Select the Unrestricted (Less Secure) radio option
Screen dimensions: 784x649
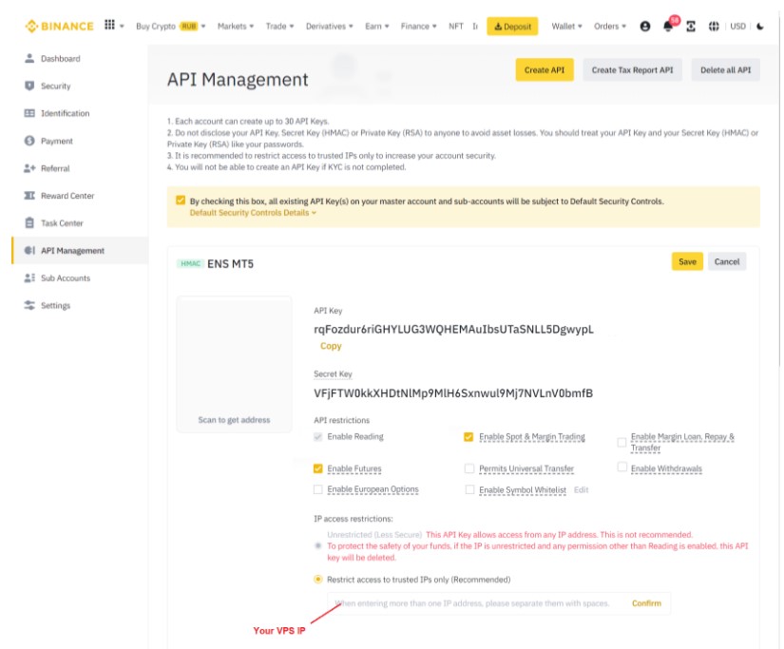point(318,545)
